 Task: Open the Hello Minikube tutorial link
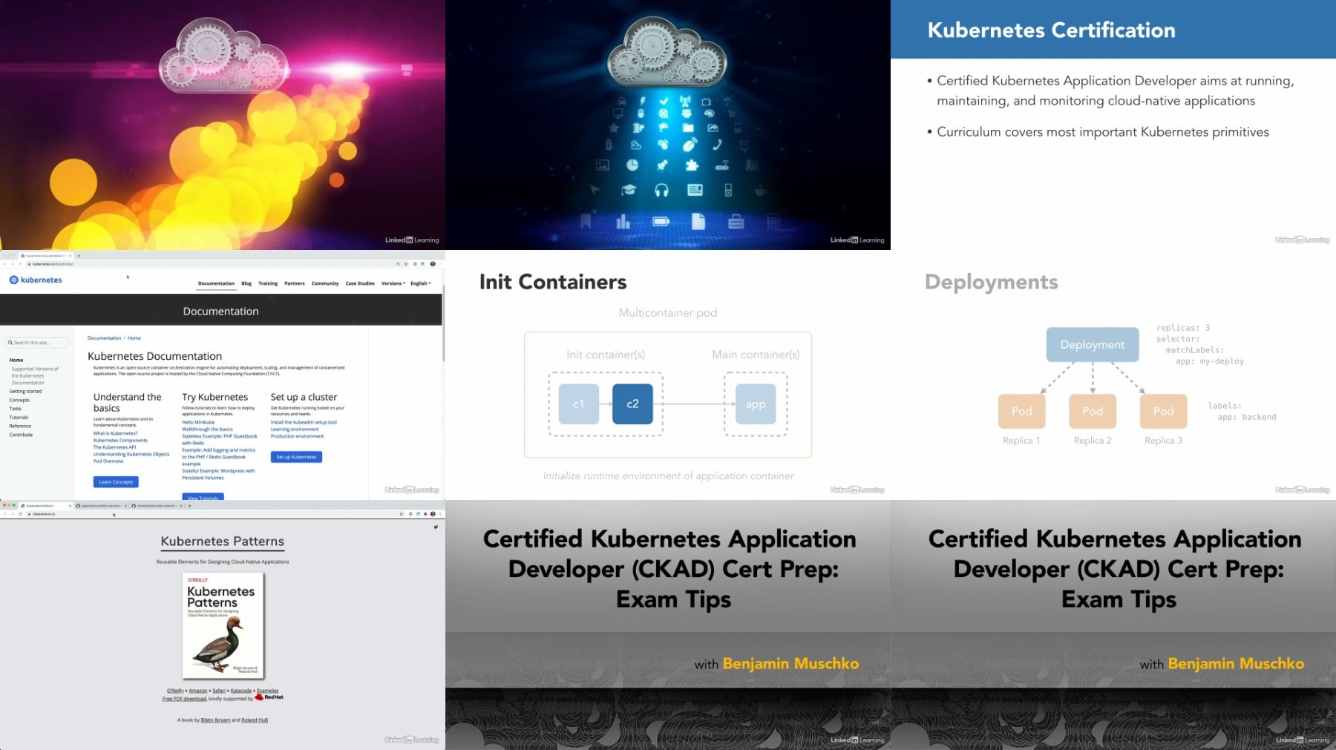198,422
